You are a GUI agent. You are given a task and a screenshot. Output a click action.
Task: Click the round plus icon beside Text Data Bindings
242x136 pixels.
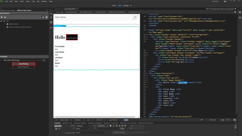[x=44, y=60]
